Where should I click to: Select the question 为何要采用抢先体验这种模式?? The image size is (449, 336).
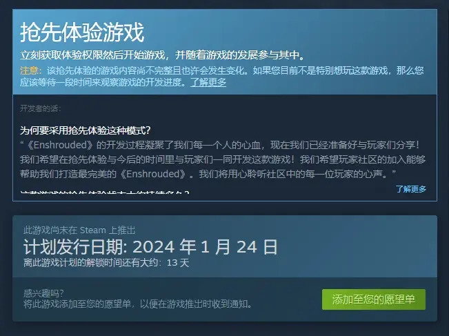[x=85, y=130]
